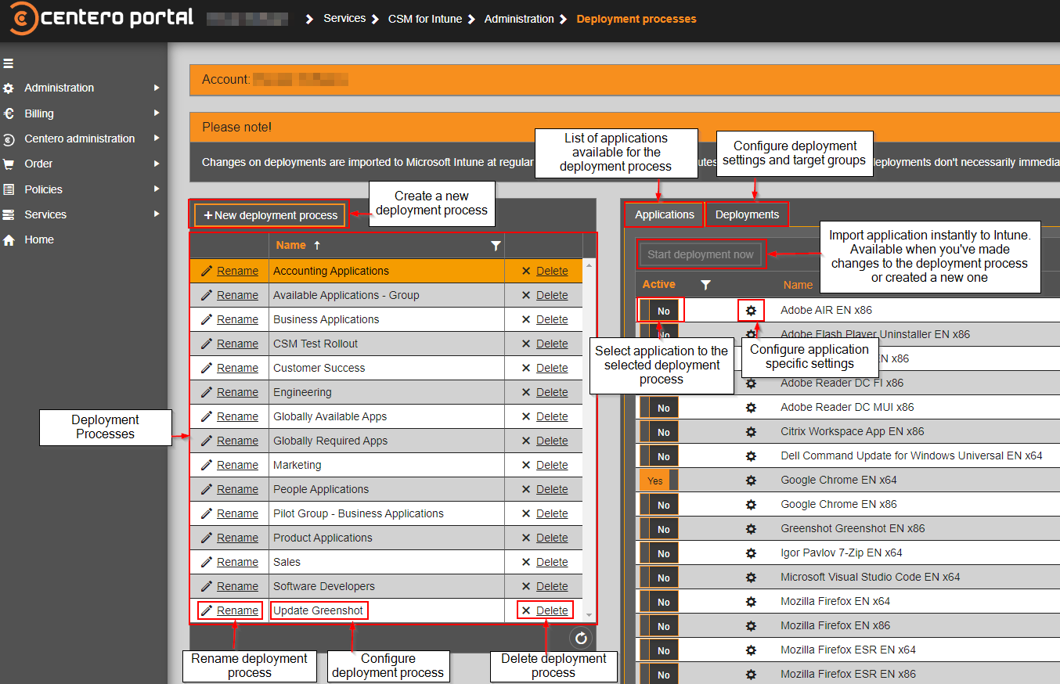
Task: Select the Globally Required Apps process name
Action: point(330,441)
